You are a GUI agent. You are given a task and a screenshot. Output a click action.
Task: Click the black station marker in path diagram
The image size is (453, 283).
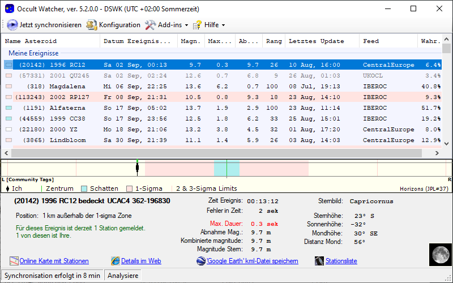point(137,168)
